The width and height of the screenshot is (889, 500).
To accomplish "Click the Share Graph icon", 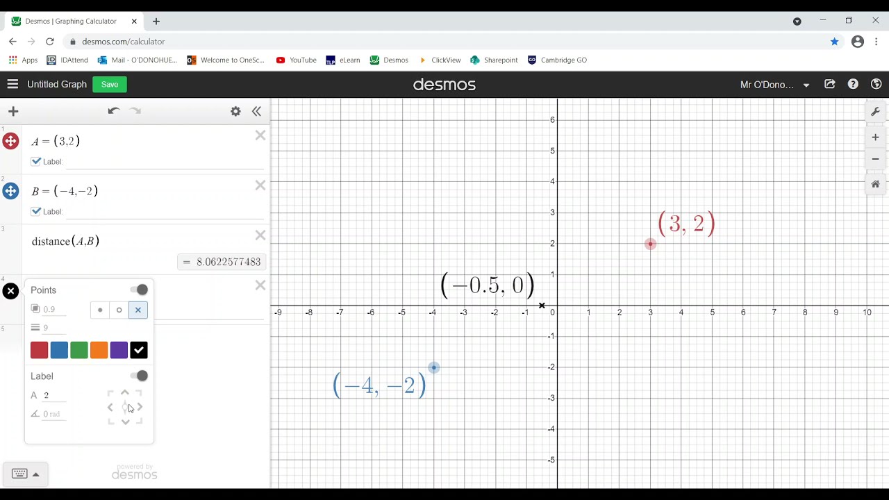I will tap(830, 84).
